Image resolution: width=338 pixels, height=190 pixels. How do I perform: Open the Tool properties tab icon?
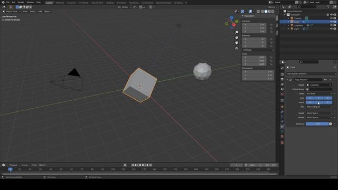(x=282, y=68)
